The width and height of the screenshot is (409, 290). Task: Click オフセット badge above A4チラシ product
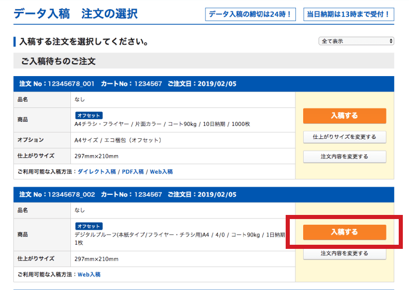89,115
